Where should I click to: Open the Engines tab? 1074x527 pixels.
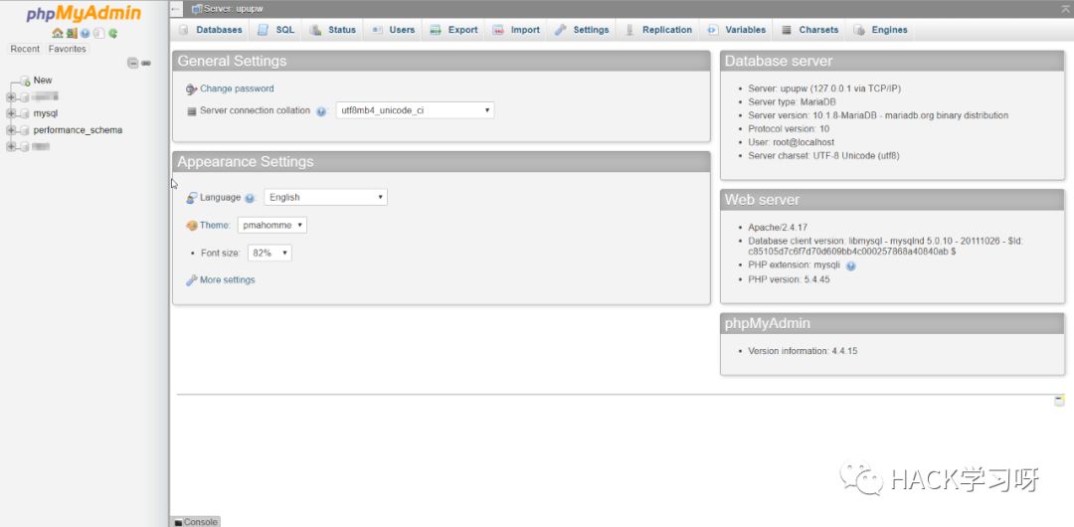tap(881, 30)
